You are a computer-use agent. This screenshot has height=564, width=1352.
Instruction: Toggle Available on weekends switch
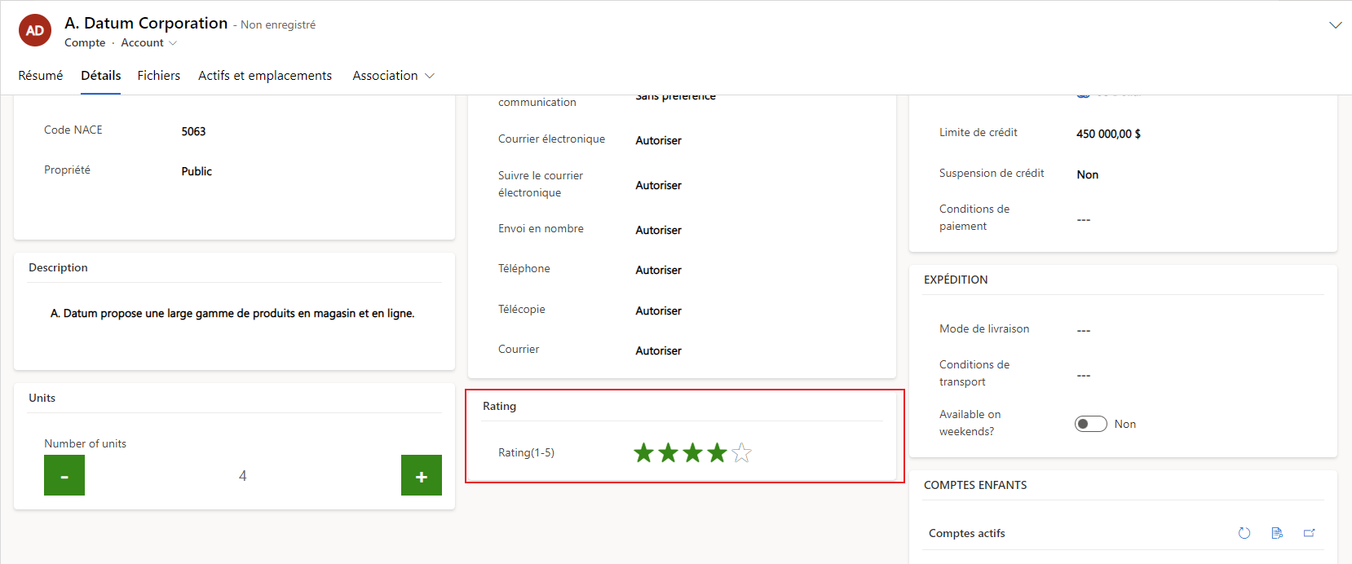coord(1090,424)
